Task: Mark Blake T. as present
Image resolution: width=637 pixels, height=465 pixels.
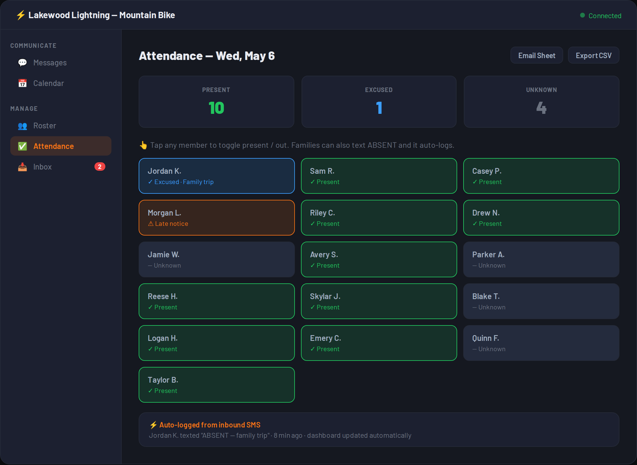Action: click(541, 301)
